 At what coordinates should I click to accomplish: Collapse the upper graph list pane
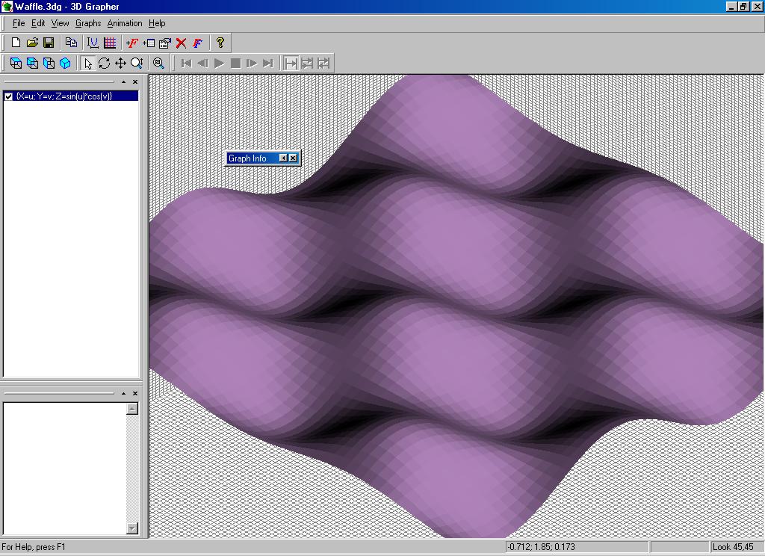[x=123, y=81]
